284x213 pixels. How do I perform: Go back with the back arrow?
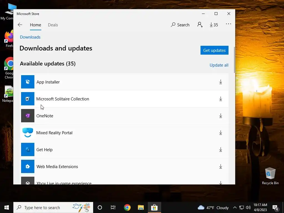click(x=20, y=25)
